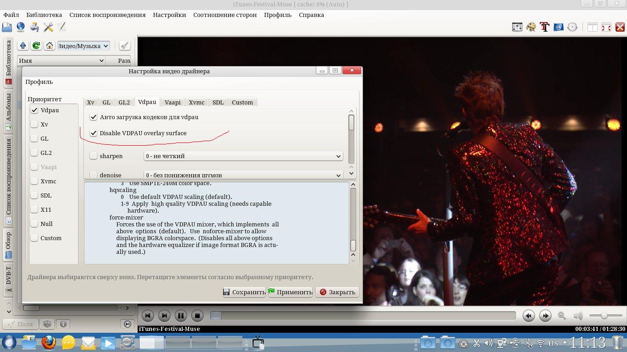Open the Профиль menu in driver dialog
This screenshot has height=352, width=627.
[x=39, y=82]
